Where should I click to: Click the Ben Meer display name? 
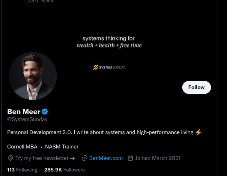point(24,112)
